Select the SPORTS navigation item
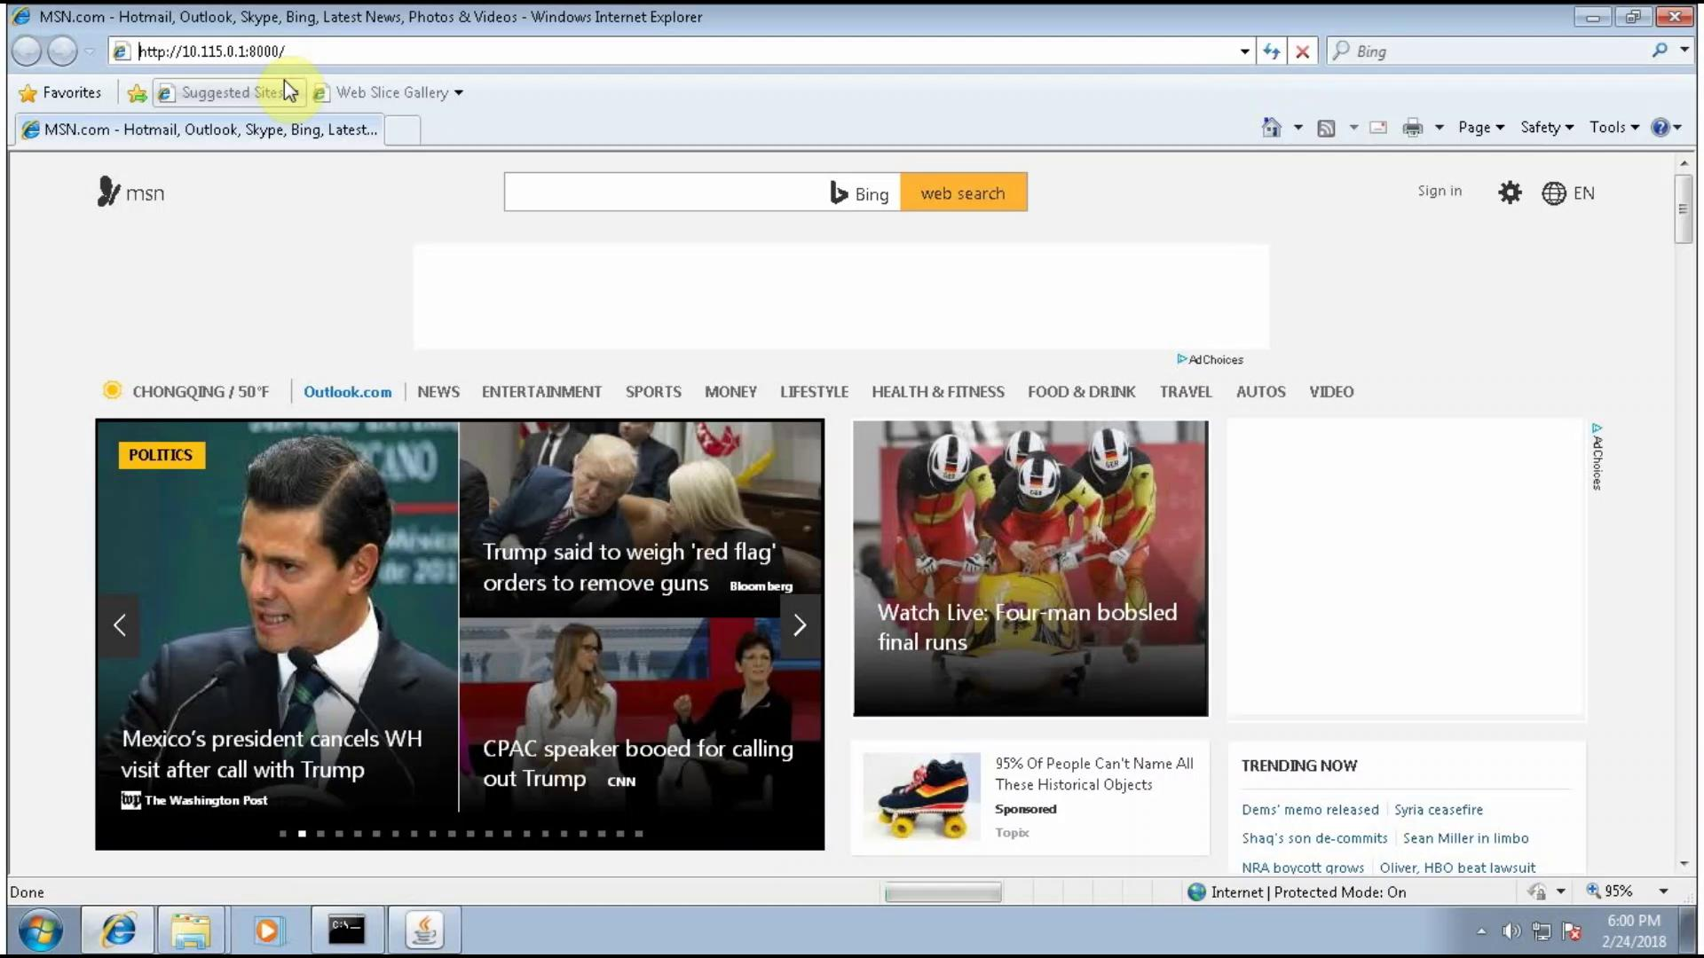This screenshot has width=1704, height=958. [653, 392]
